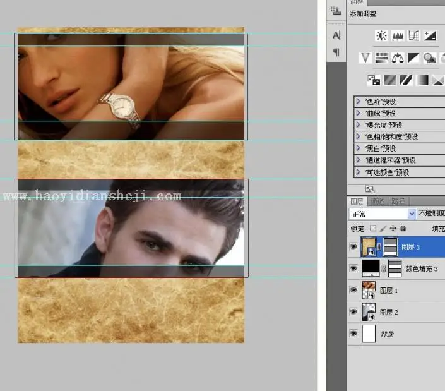Open the Character panel icon

(x=336, y=35)
